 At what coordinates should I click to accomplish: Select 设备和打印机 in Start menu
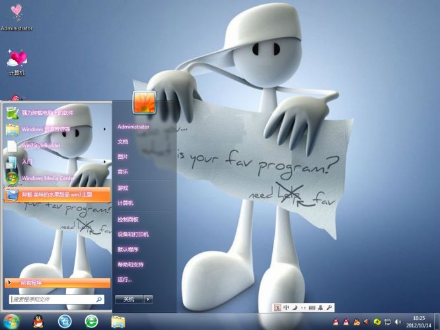coord(133,234)
